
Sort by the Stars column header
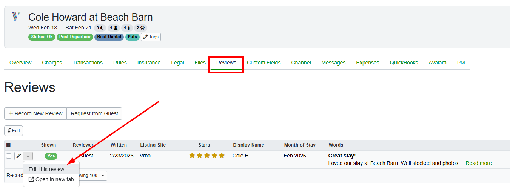click(204, 145)
